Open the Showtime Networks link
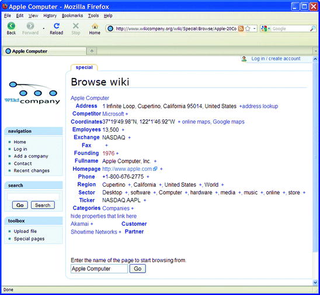The image size is (320, 295). 94,232
